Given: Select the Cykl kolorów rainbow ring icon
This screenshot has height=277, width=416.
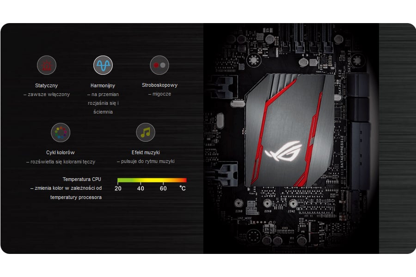Looking at the screenshot, I should point(61,132).
